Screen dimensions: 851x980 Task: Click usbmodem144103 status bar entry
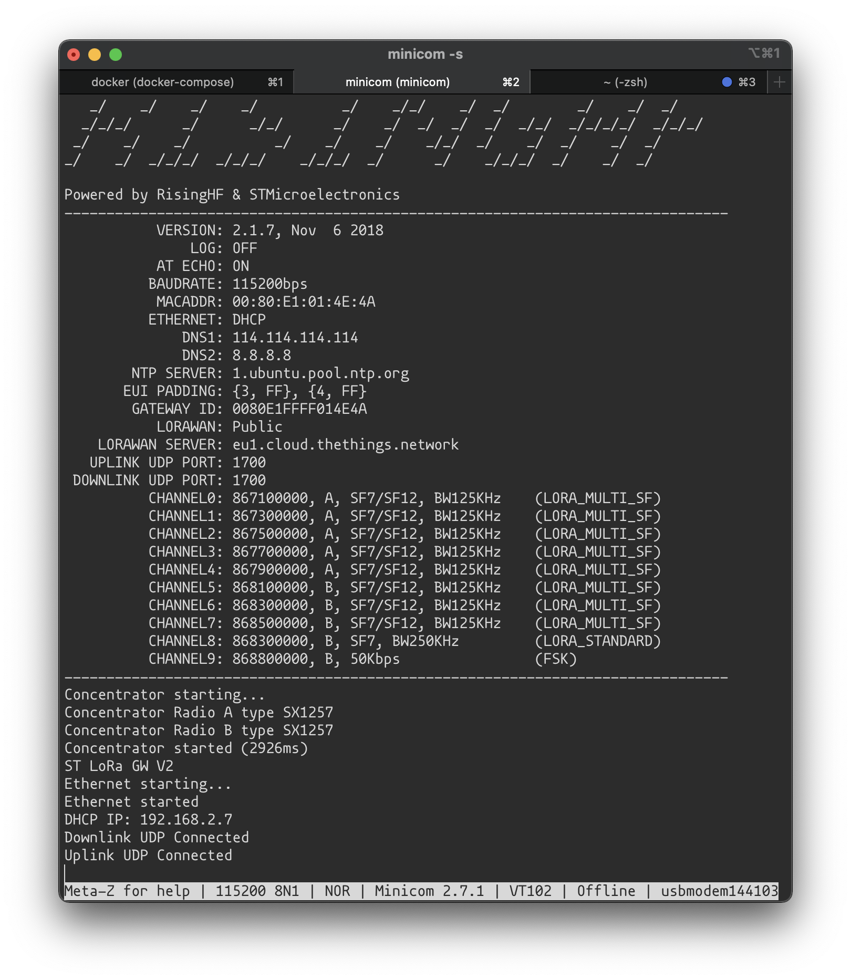[720, 891]
